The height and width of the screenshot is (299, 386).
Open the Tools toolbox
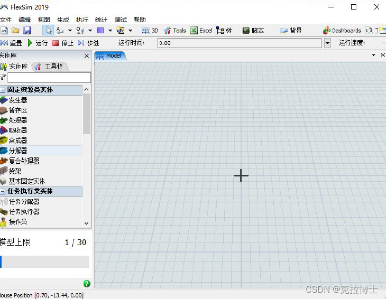pos(175,31)
